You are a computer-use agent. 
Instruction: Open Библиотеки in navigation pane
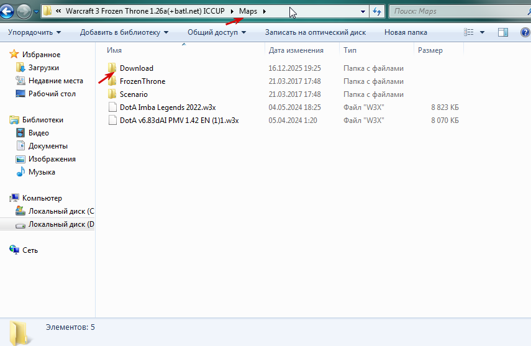(x=43, y=120)
